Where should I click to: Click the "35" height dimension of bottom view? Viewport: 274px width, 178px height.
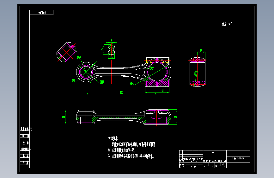click(64, 117)
